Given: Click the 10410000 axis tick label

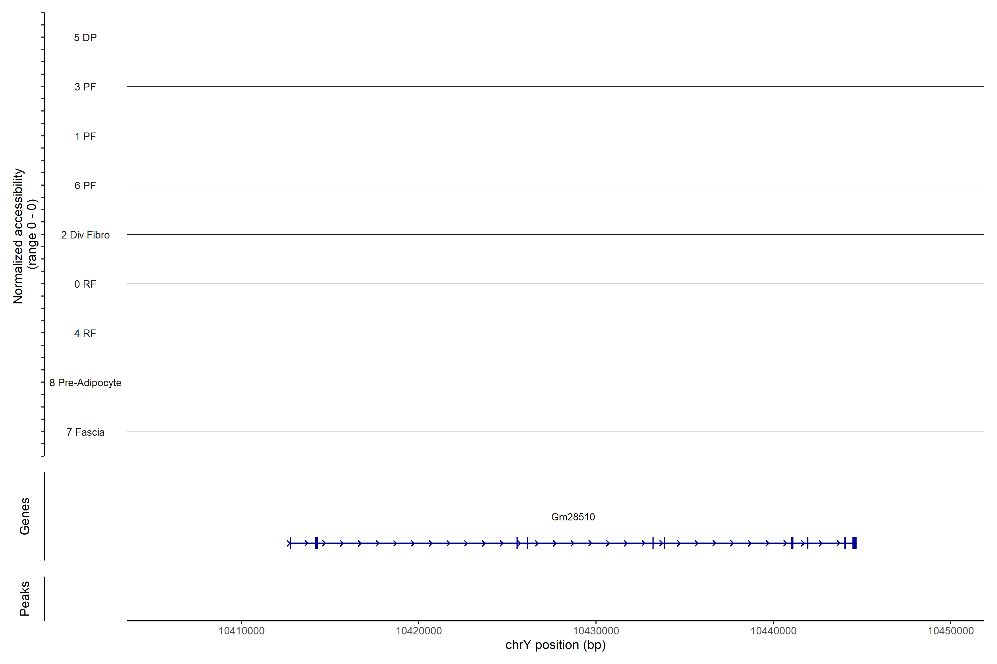Looking at the screenshot, I should pos(241,631).
